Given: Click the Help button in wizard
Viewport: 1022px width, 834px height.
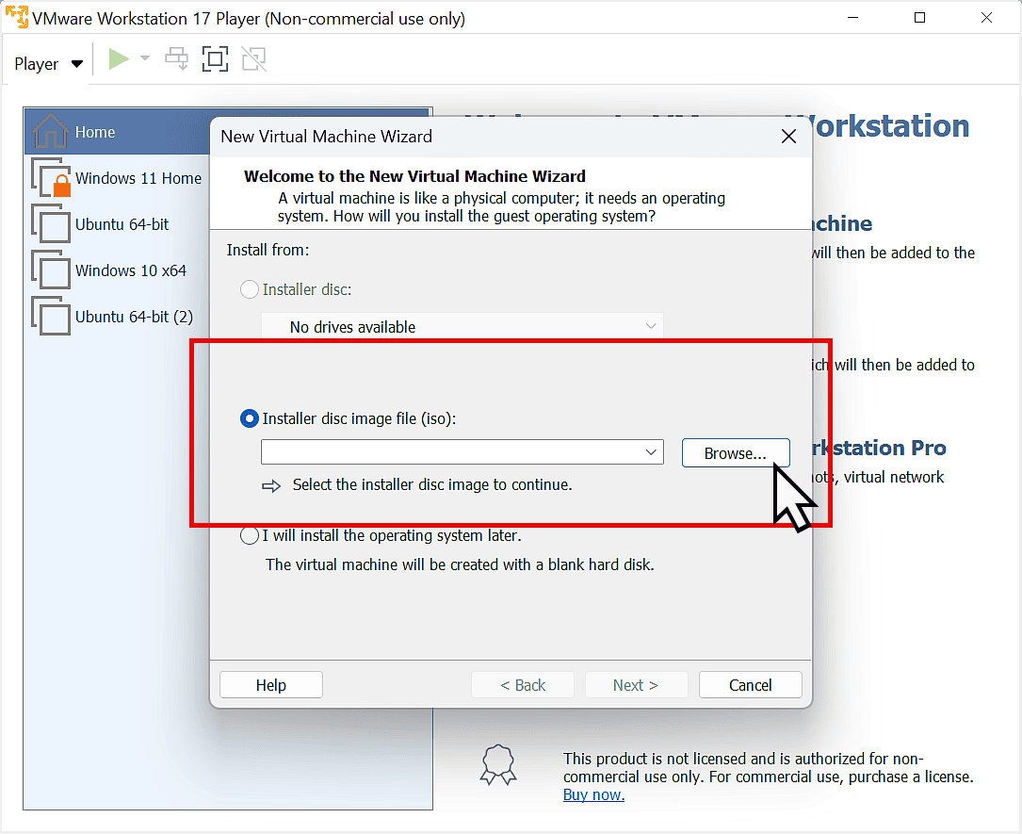Looking at the screenshot, I should point(270,685).
